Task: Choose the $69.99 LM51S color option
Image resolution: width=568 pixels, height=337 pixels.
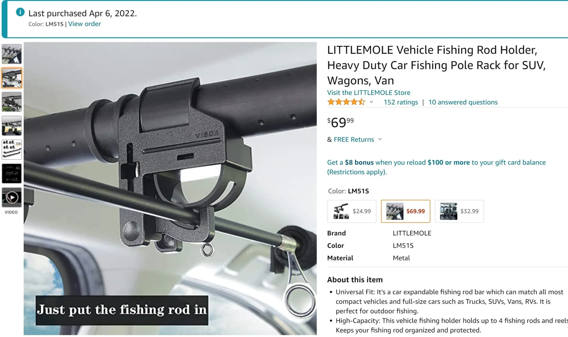Action: click(406, 211)
